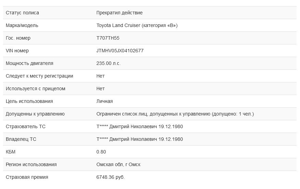This screenshot has width=300, height=189.
Task: Click the КБМ value 0.80
Action: (x=101, y=152)
